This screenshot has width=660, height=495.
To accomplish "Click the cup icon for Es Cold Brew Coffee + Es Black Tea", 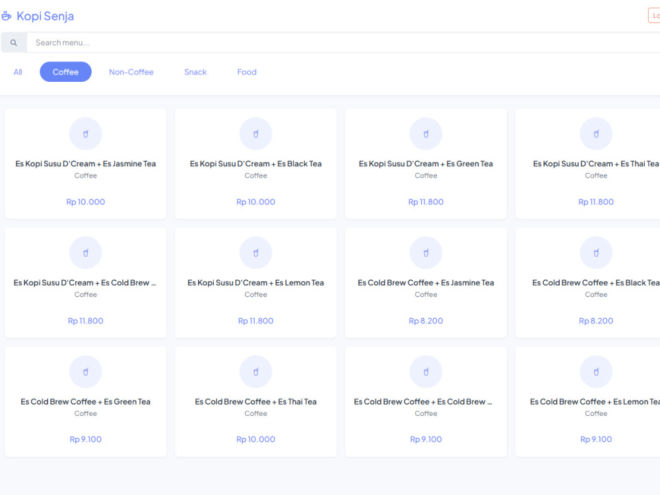I will 596,253.
